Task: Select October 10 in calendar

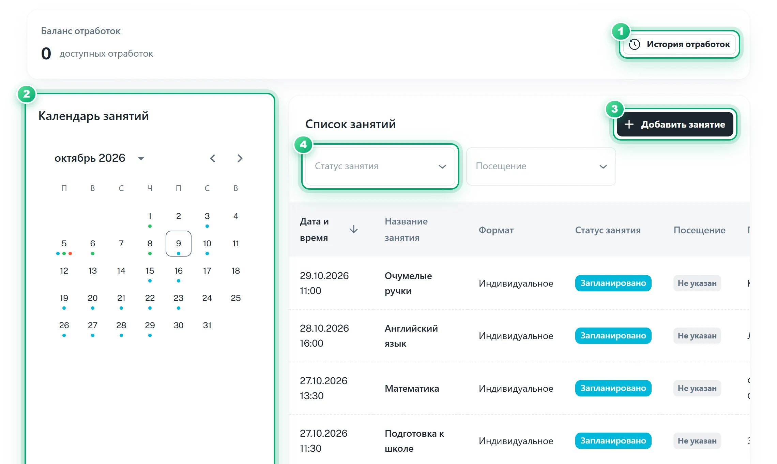Action: [x=207, y=244]
